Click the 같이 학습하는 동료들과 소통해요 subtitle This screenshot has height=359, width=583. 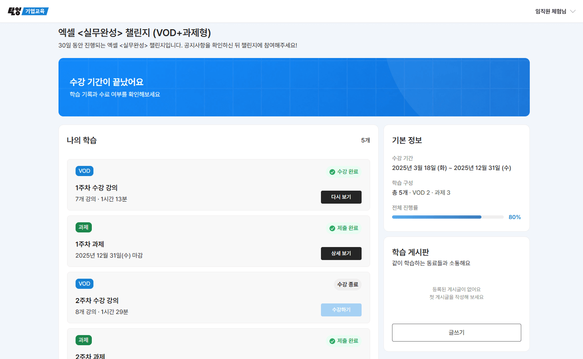pyautogui.click(x=431, y=263)
